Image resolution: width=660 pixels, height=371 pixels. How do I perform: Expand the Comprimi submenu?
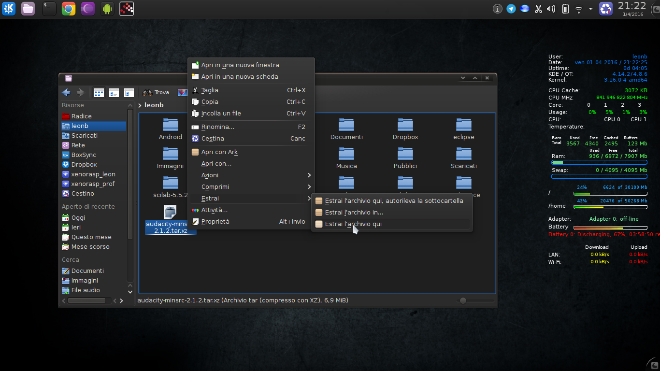point(215,186)
